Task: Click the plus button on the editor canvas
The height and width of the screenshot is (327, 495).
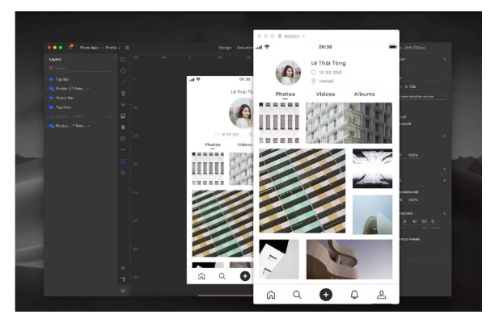Action: 245,276
